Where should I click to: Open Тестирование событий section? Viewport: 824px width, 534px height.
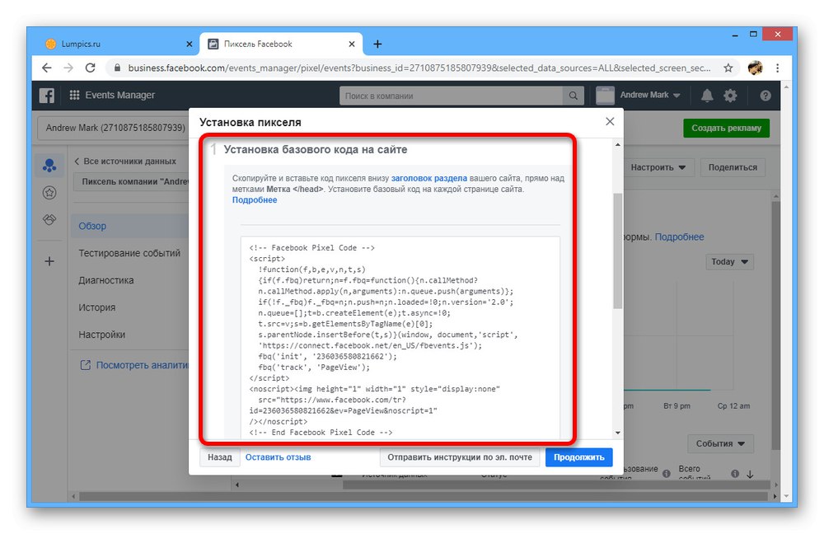[x=129, y=253]
